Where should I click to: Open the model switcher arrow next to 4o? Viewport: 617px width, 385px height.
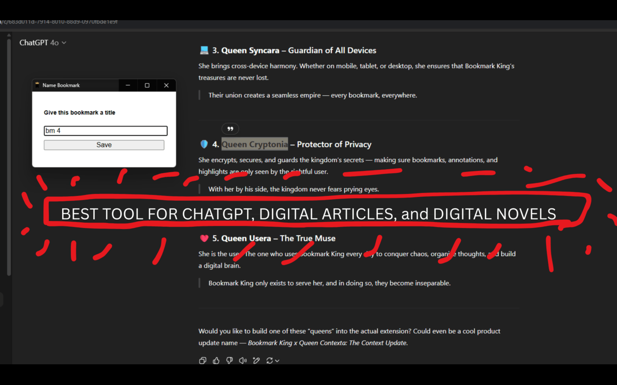[65, 42]
